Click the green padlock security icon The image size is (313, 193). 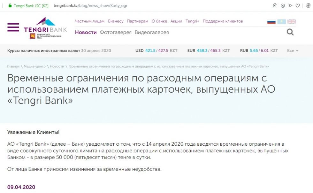(10, 6)
